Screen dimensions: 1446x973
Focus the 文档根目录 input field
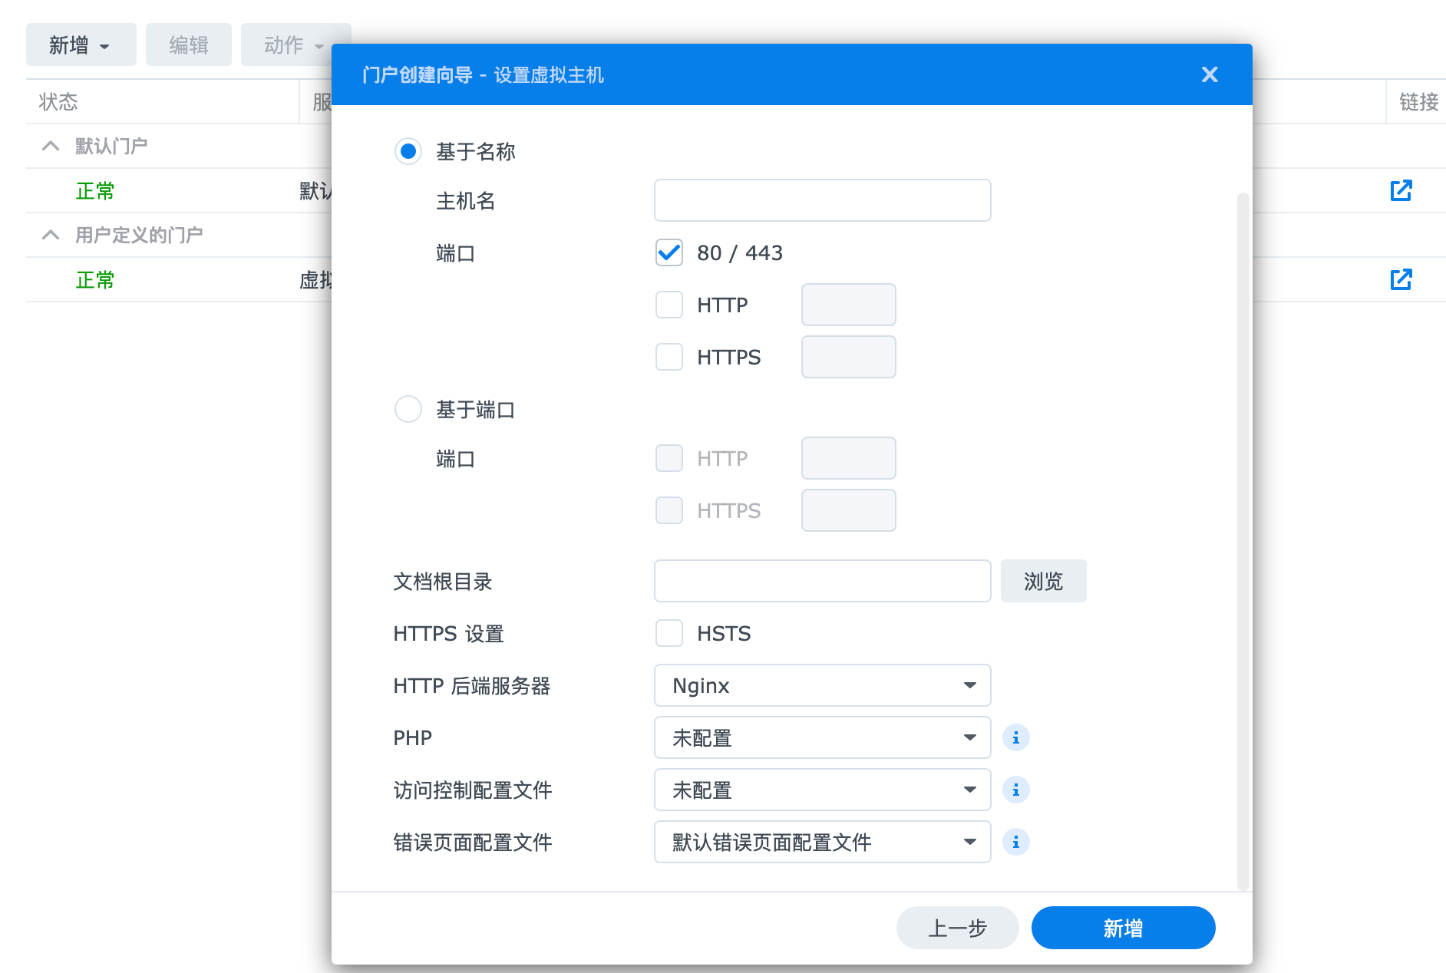click(823, 581)
